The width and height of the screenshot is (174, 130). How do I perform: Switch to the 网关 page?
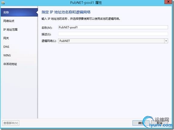6,38
